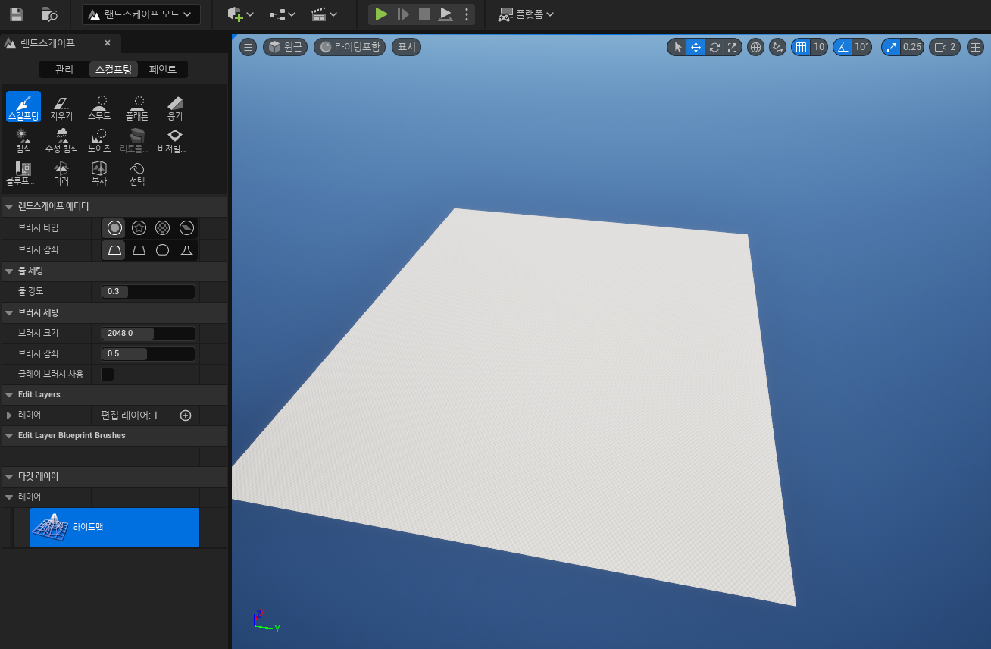Choose the component brush type
The image size is (991, 649).
186,227
